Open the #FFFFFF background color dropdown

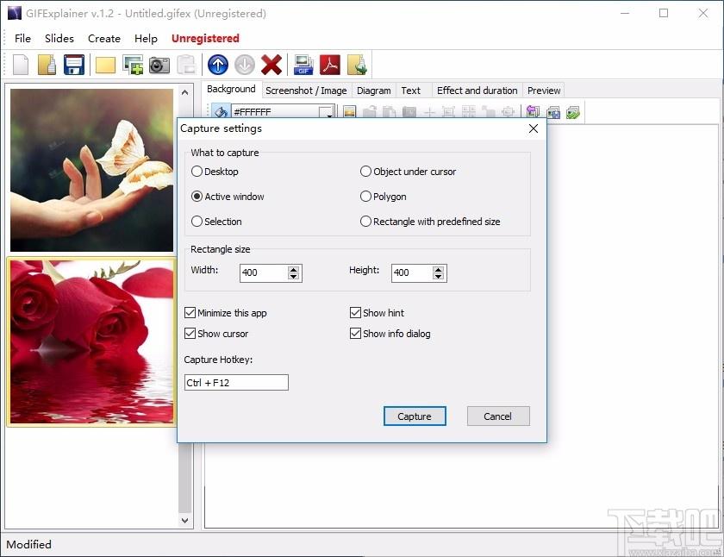[x=326, y=112]
